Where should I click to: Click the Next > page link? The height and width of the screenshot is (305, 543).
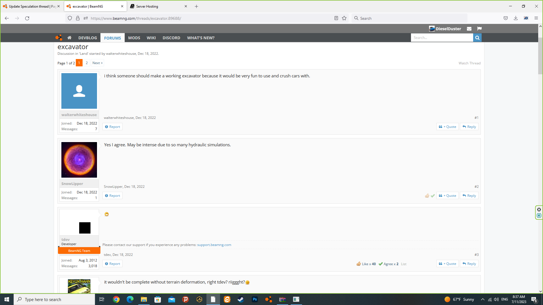tap(97, 63)
